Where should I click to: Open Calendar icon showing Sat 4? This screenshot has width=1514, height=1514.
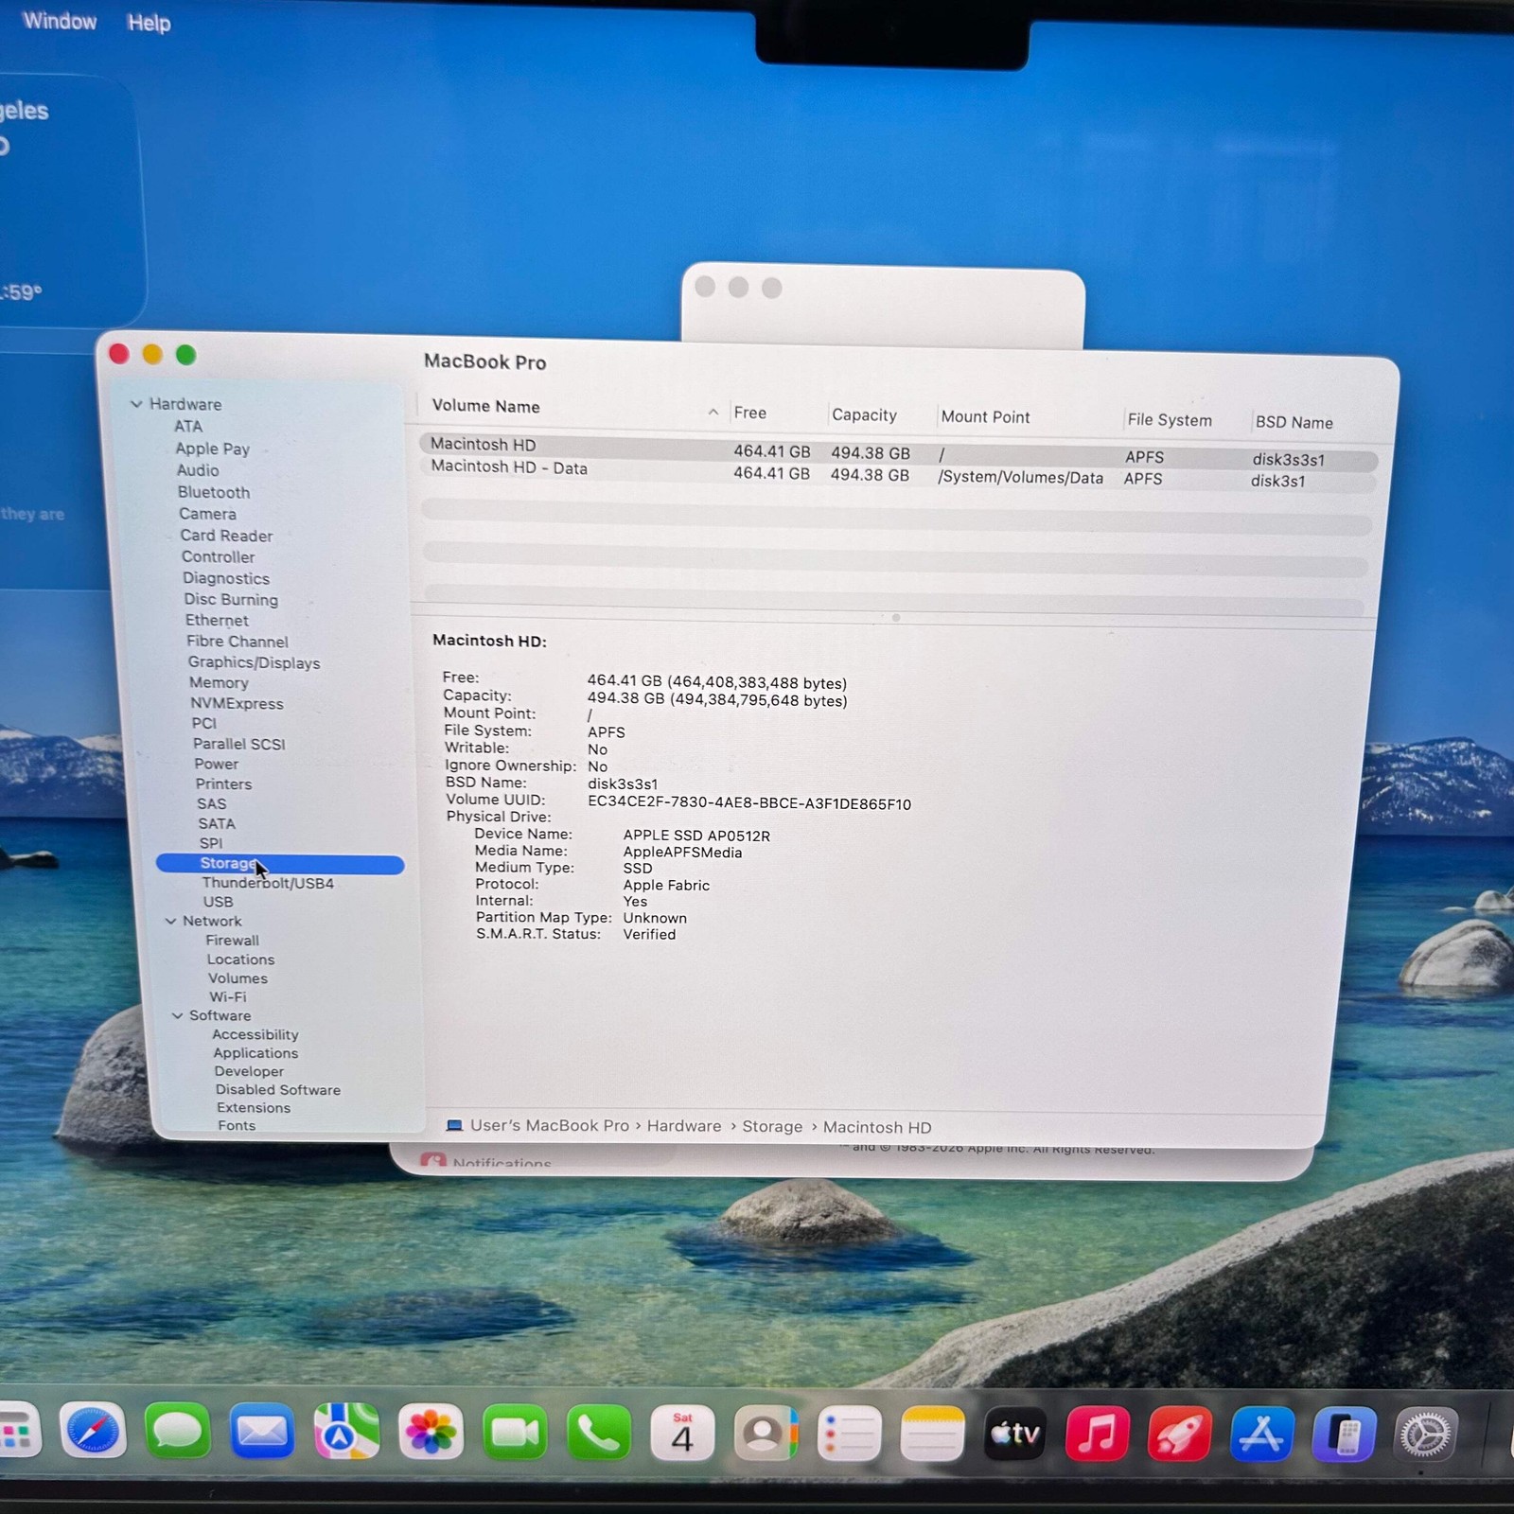pyautogui.click(x=682, y=1433)
